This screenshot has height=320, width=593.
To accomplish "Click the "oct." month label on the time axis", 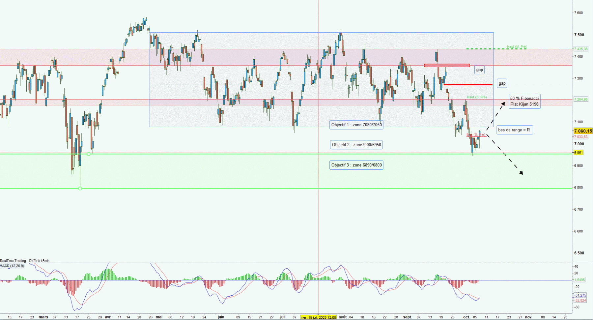I will (x=466, y=317).
